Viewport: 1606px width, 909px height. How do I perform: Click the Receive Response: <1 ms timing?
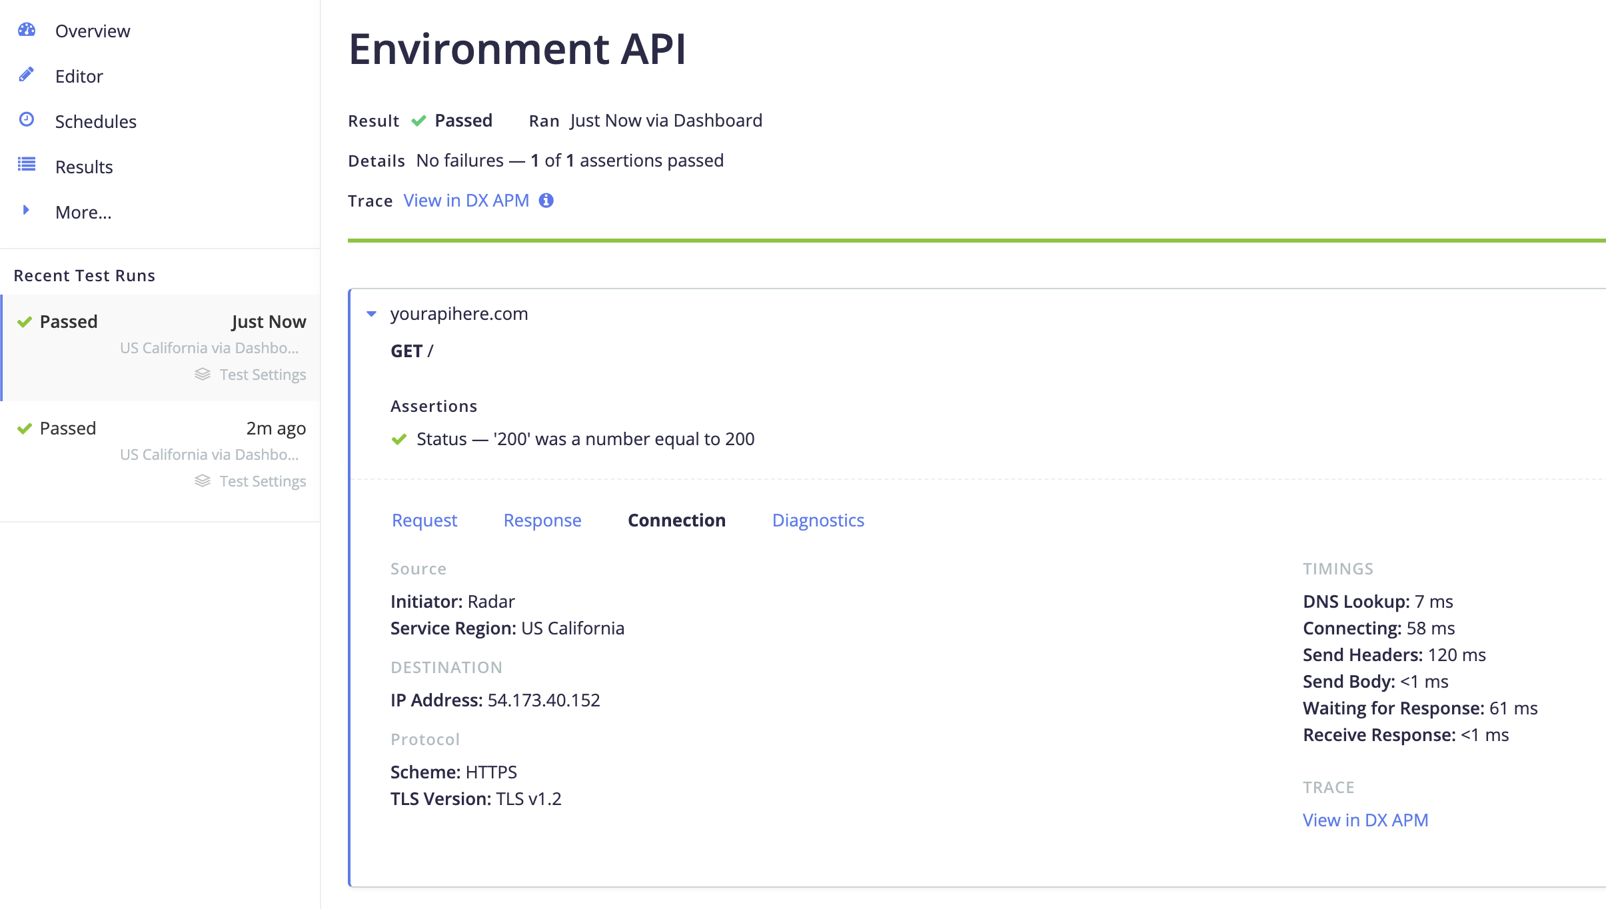pyautogui.click(x=1406, y=735)
